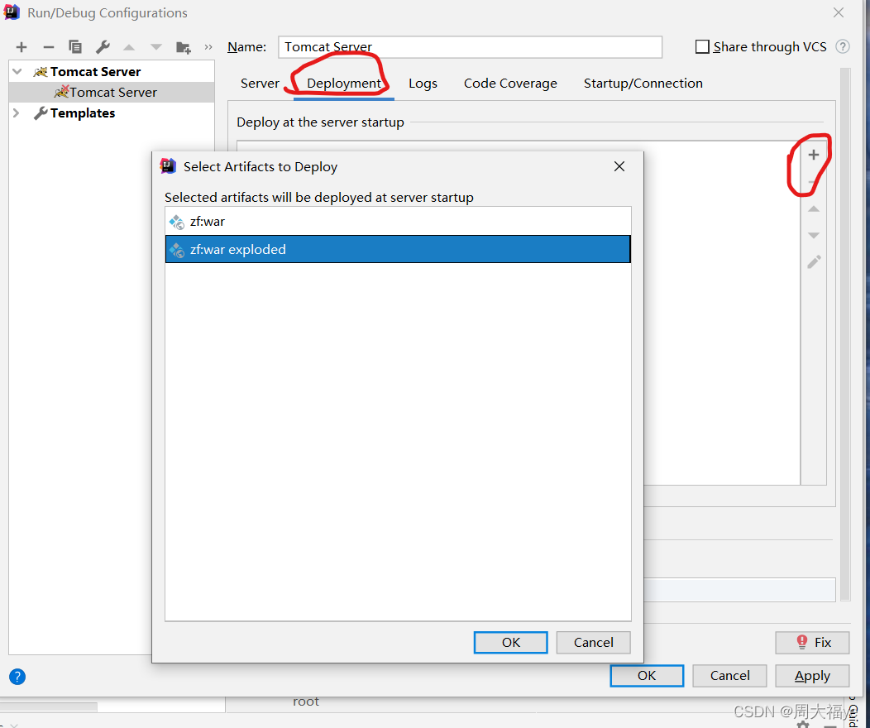The height and width of the screenshot is (728, 870).
Task: Click the configuration panel vertical scrollbar
Action: click(845, 334)
